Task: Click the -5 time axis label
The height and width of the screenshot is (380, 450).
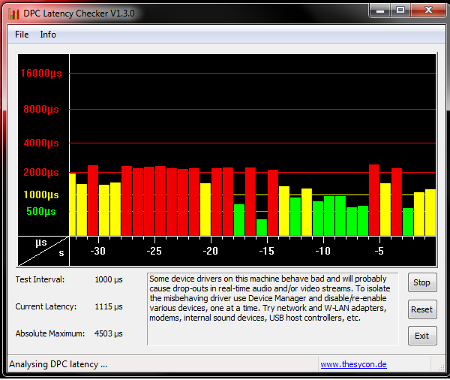Action: (x=379, y=252)
